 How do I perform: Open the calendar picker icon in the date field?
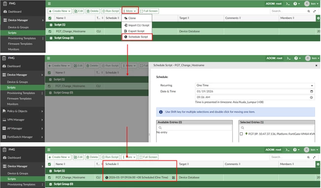312,91
